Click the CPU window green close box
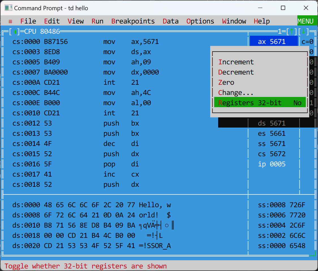318x271 pixels. (x=15, y=31)
